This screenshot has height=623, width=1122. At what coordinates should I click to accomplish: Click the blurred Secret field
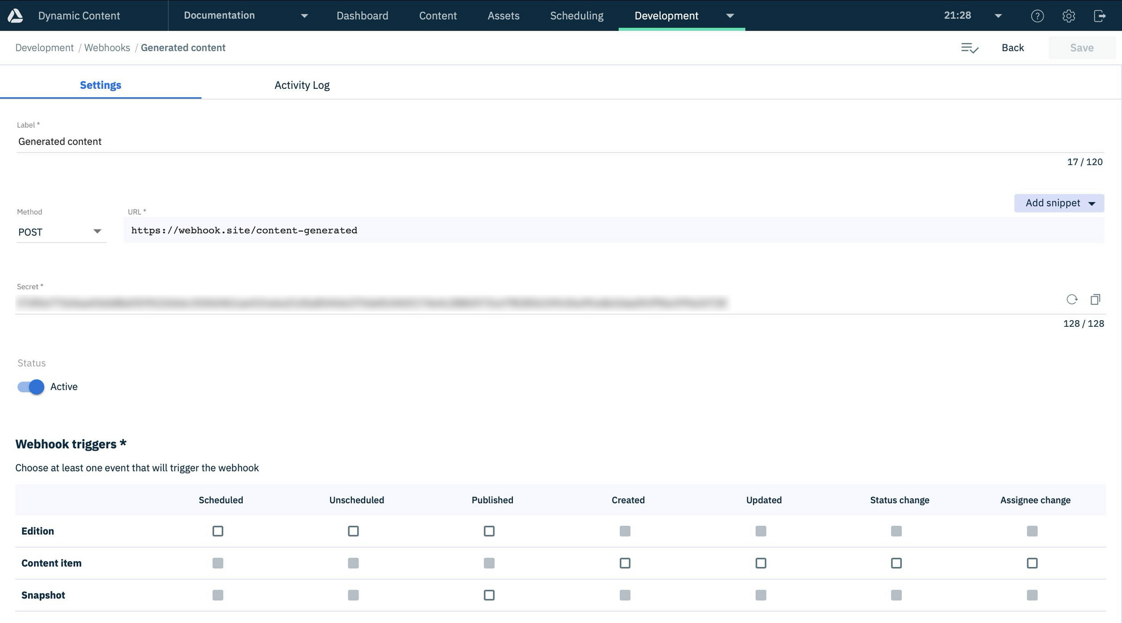coord(372,303)
